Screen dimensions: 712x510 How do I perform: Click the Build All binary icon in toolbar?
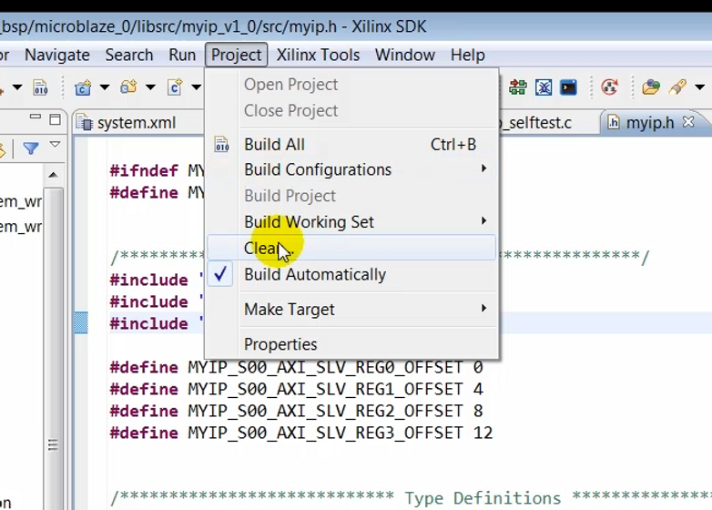(40, 88)
